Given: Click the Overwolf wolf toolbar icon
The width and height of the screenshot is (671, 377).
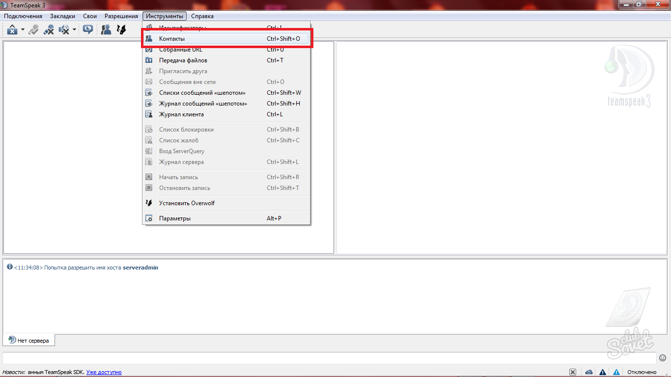Looking at the screenshot, I should (x=121, y=29).
